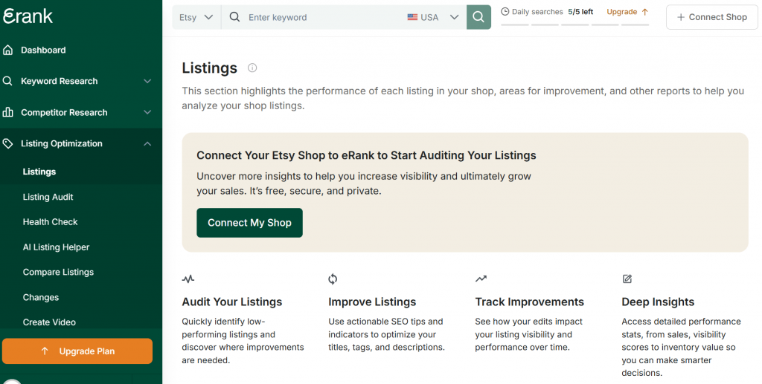Image resolution: width=762 pixels, height=384 pixels.
Task: Click the Dashboard home icon
Action: click(7, 50)
